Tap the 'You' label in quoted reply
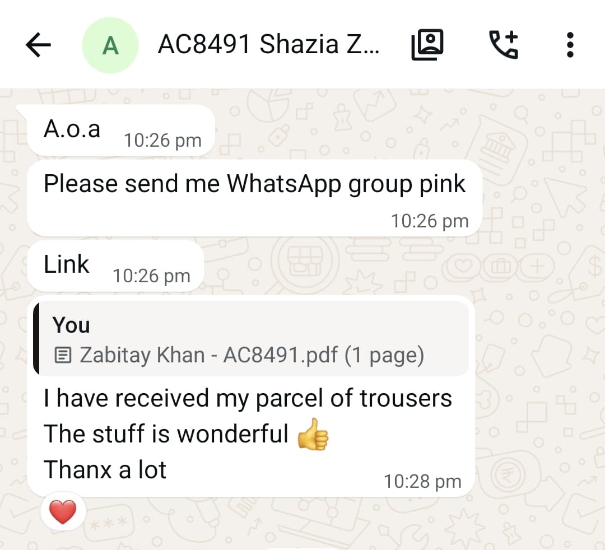This screenshot has width=605, height=550. (71, 325)
